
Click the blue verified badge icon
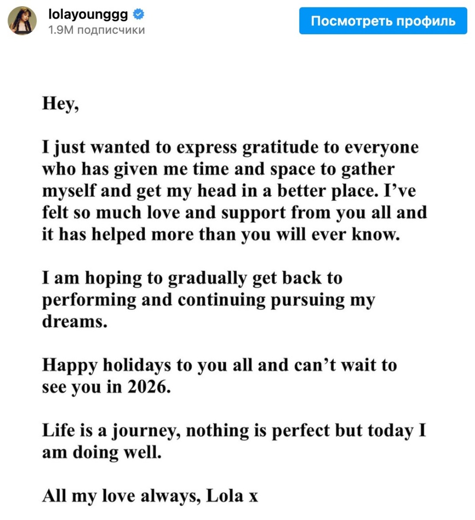(x=138, y=14)
